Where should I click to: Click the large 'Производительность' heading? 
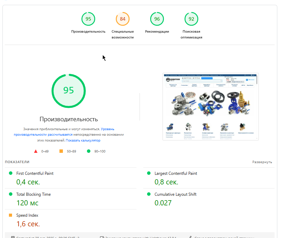click(69, 119)
